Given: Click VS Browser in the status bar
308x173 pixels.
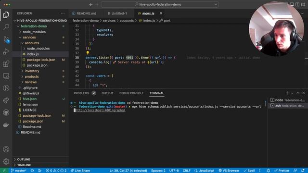Looking at the screenshot, I should click(229, 171).
